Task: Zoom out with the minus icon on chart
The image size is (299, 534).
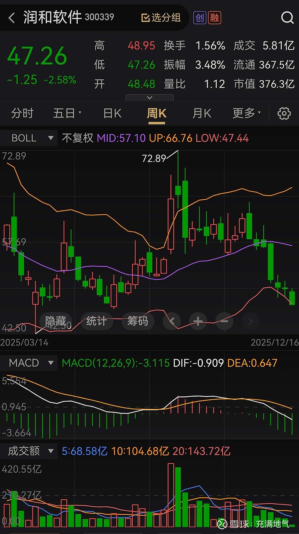Action: (x=224, y=321)
